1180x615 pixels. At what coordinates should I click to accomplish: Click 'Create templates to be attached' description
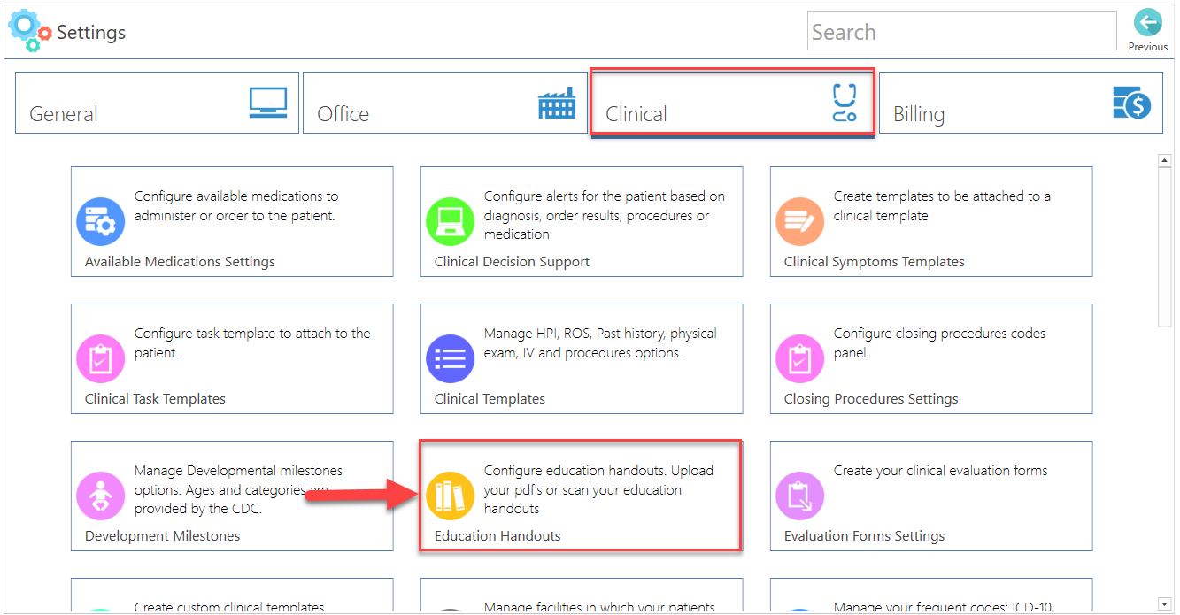(942, 206)
